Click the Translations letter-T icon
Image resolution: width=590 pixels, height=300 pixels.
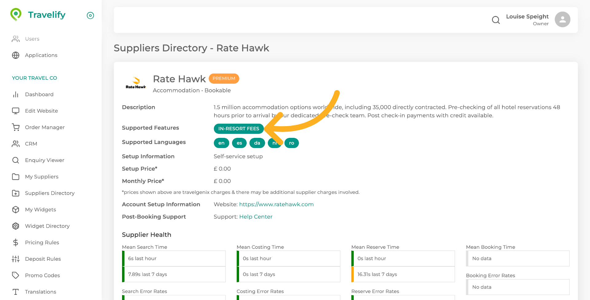click(16, 292)
